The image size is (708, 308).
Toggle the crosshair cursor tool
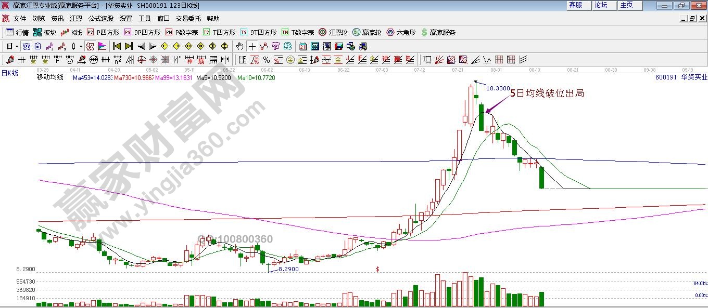(x=252, y=46)
